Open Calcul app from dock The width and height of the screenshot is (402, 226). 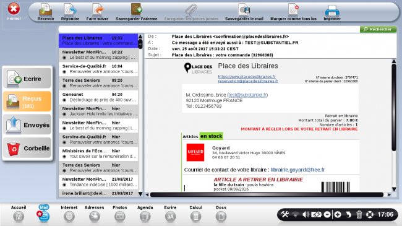(x=195, y=214)
